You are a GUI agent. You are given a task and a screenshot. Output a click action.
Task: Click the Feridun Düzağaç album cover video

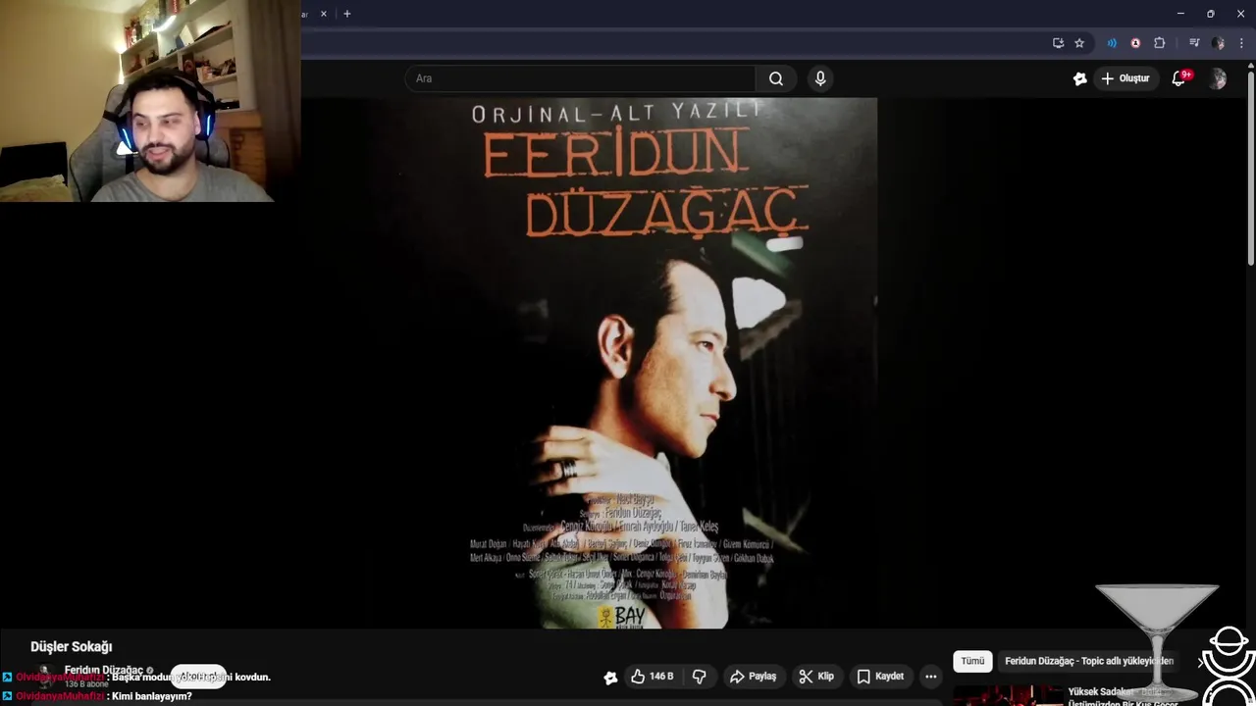tap(636, 363)
